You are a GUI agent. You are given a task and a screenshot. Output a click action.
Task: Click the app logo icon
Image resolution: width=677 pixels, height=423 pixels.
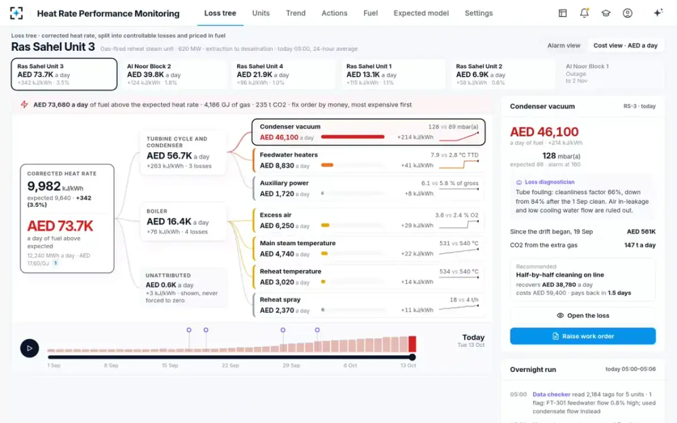pos(17,13)
